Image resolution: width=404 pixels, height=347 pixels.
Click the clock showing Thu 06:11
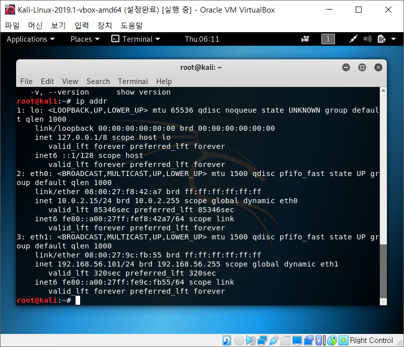coord(201,39)
